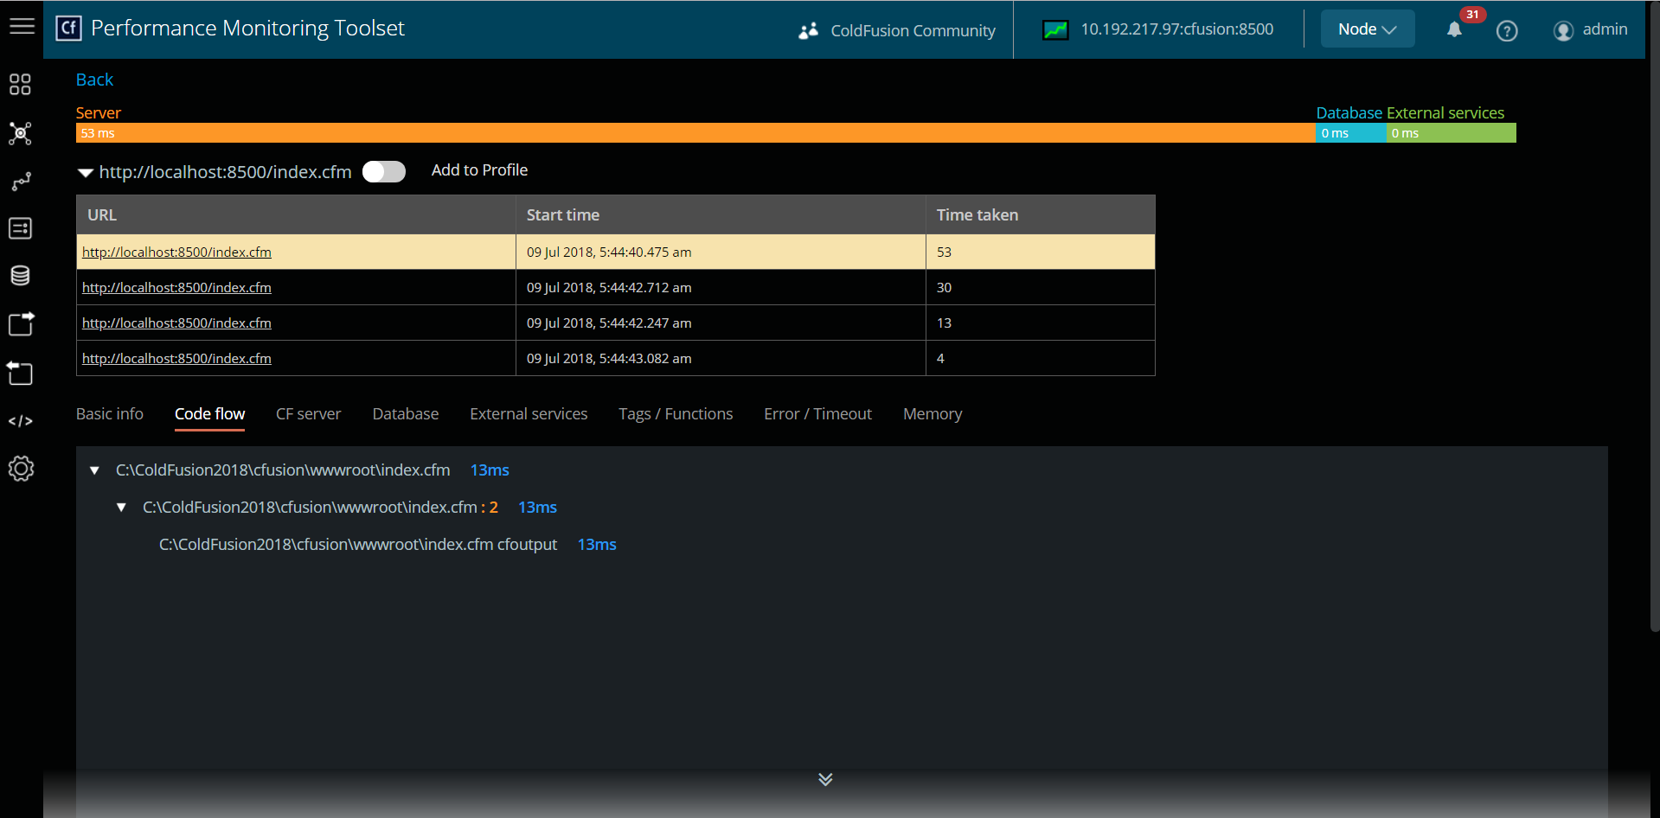Viewport: 1660px width, 818px height.
Task: Open the admin user account menu
Action: [1590, 30]
